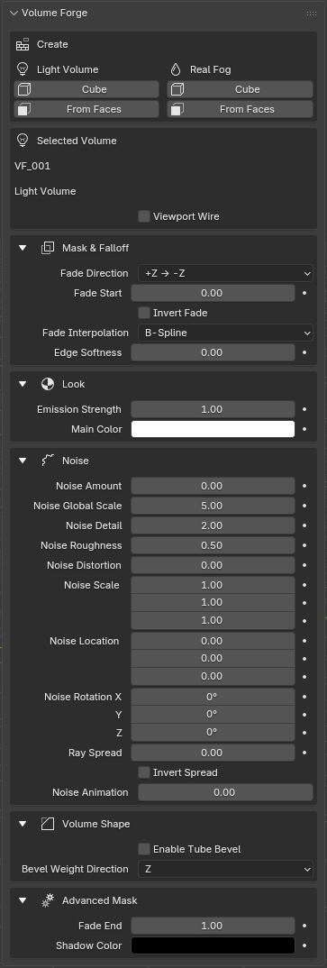Screen dimensions: 327x968
Task: Animate Noise Rotation X via keyframe dot
Action: [x=304, y=697]
